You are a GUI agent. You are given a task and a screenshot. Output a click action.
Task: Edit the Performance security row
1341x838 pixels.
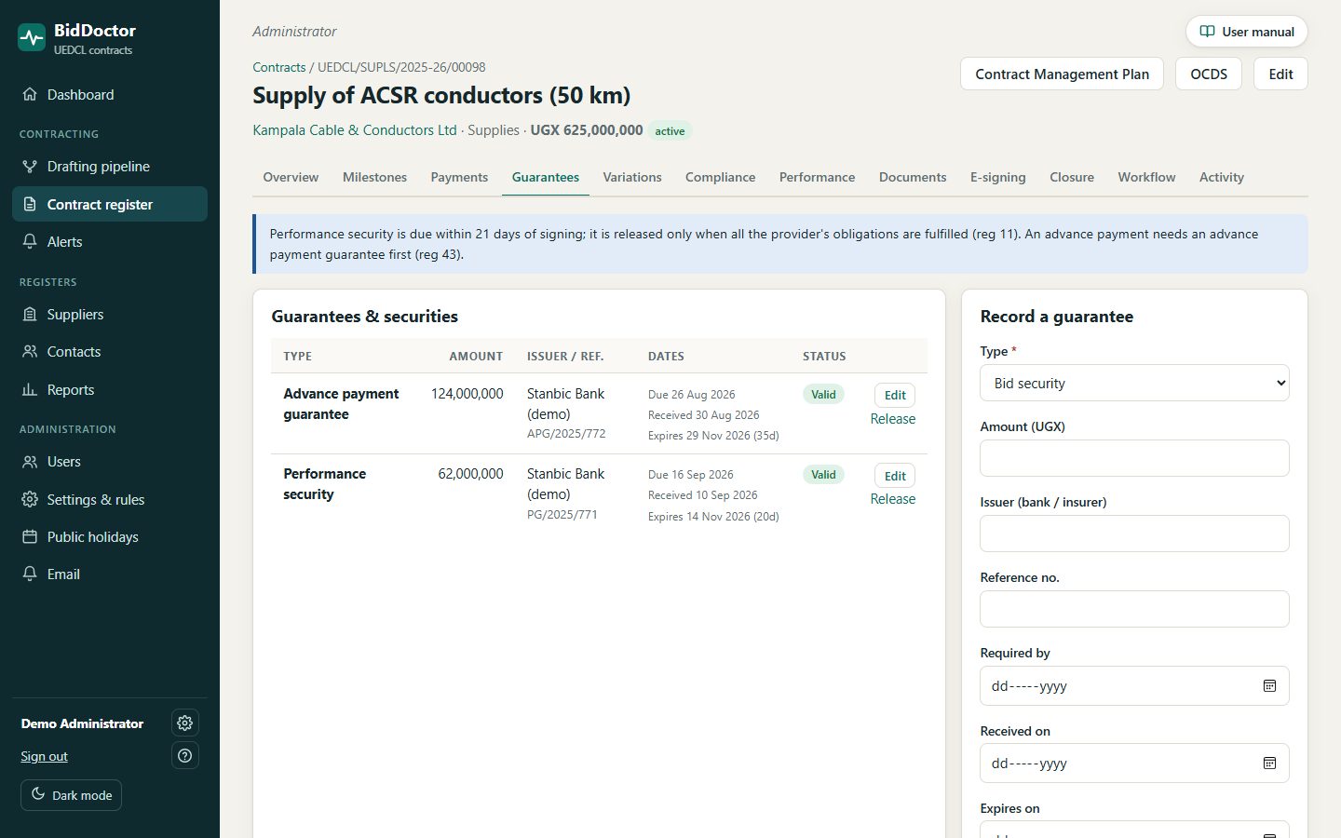pyautogui.click(x=895, y=476)
